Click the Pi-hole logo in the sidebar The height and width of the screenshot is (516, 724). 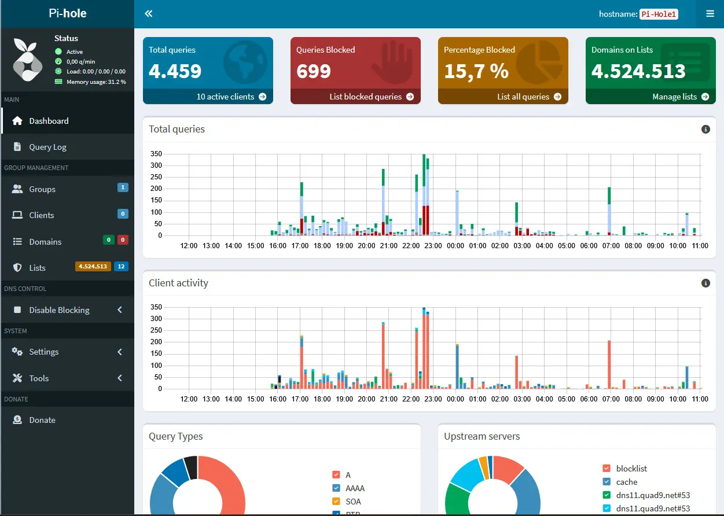click(28, 60)
